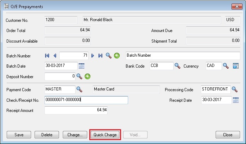Image resolution: width=246 pixels, height=144 pixels.
Task: Click the Deposit Number field
Action: 60,76
